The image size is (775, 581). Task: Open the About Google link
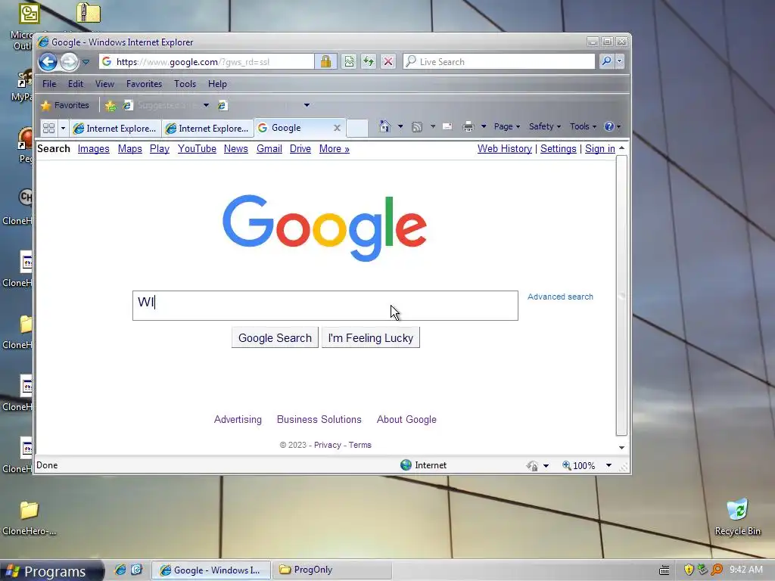[x=406, y=419]
